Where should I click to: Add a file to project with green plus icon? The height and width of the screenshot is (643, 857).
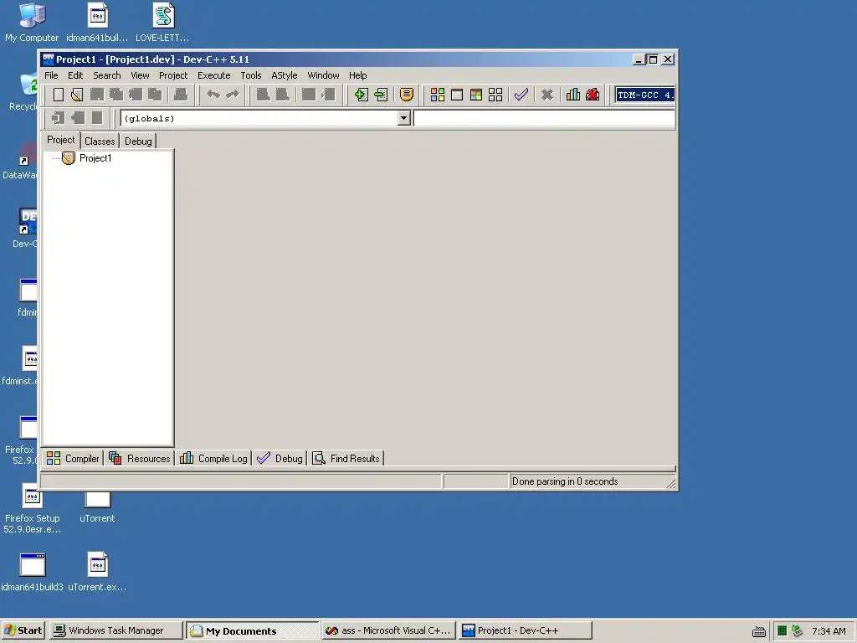pyautogui.click(x=361, y=95)
